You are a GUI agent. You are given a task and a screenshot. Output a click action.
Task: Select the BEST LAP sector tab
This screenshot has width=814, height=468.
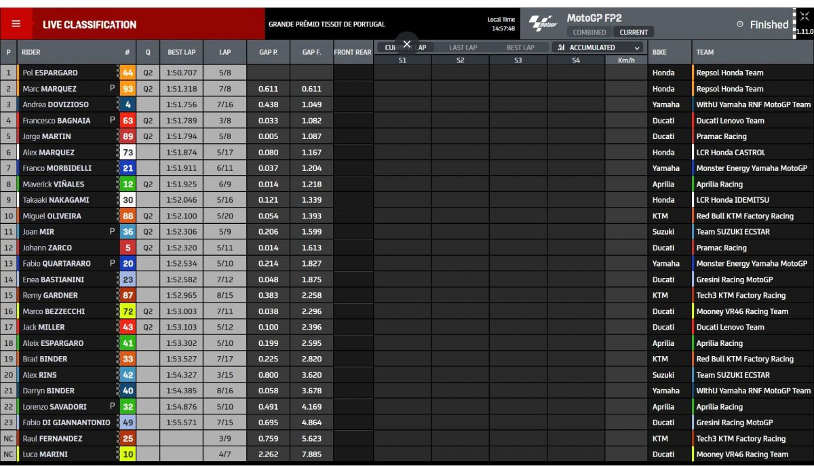click(x=520, y=47)
